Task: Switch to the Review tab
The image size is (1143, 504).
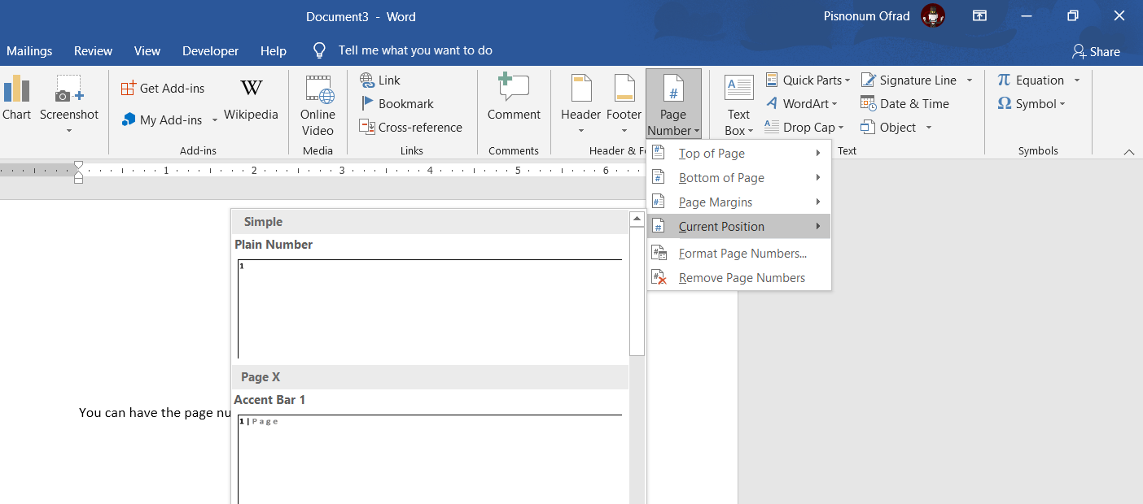Action: point(93,50)
